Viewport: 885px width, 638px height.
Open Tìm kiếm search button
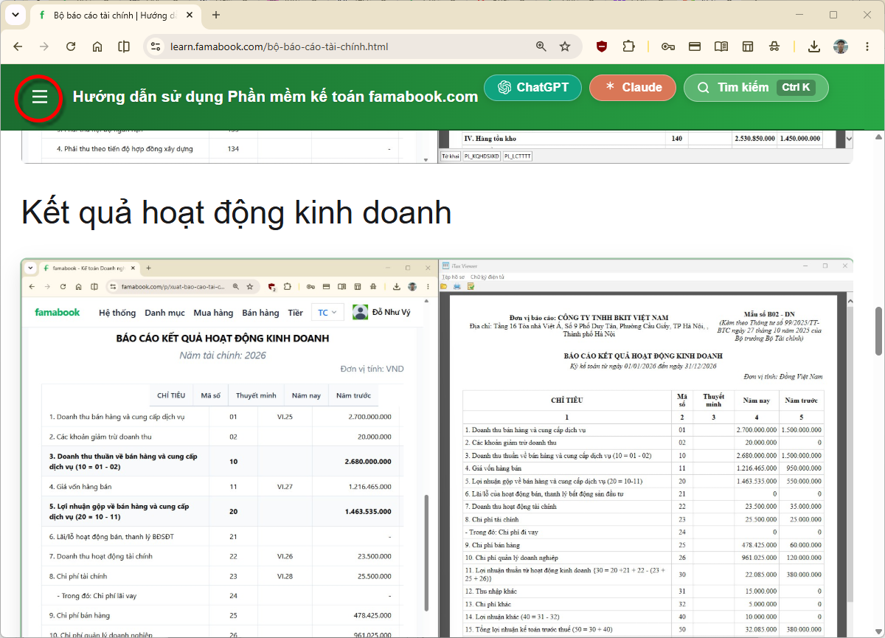click(756, 88)
